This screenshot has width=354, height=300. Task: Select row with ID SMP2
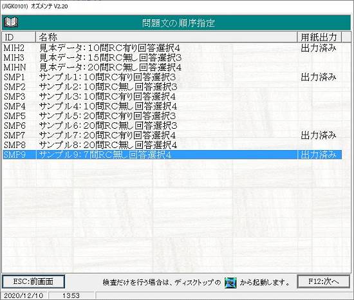click(172, 87)
